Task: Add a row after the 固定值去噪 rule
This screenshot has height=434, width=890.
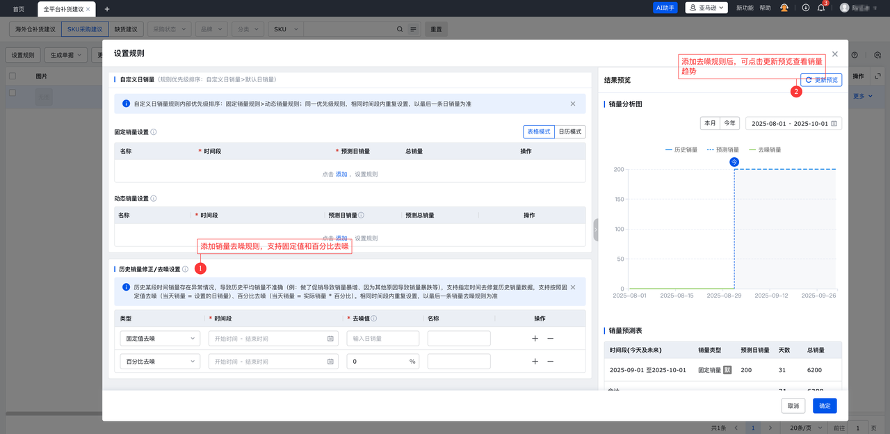Action: click(x=535, y=339)
